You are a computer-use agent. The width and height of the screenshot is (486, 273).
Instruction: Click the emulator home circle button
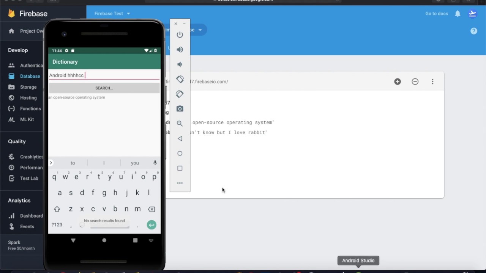click(x=180, y=154)
